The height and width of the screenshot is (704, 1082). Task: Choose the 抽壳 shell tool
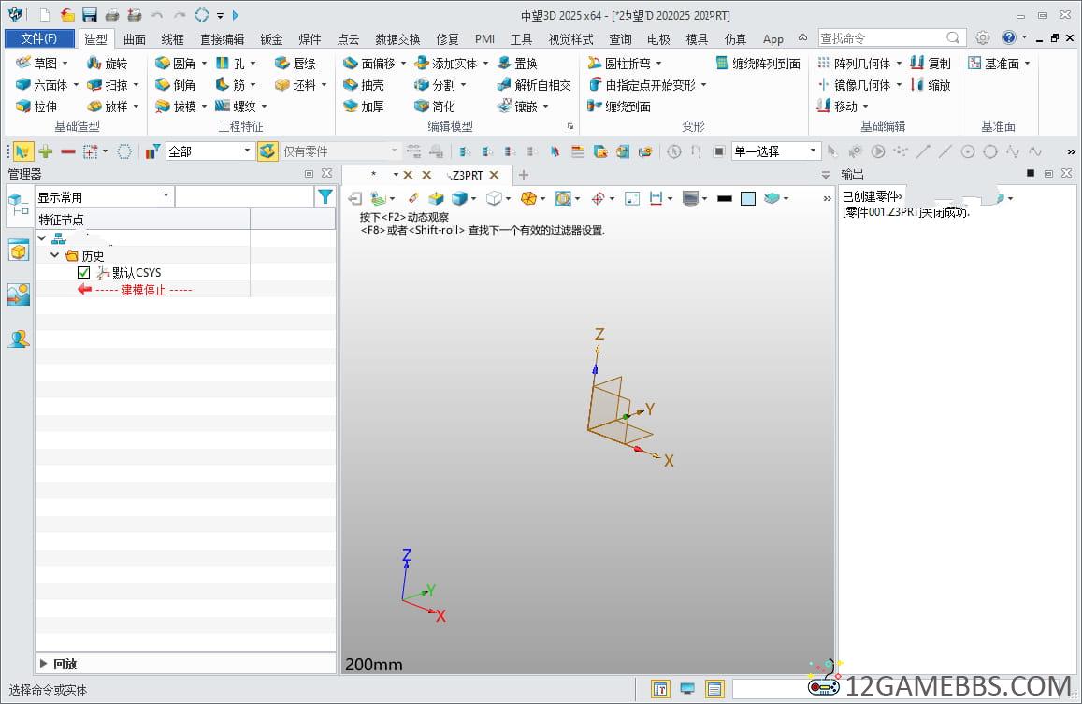364,85
